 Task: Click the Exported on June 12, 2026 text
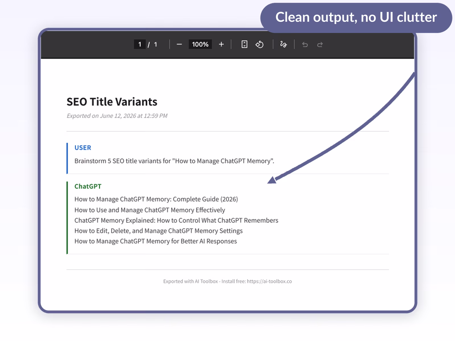coord(117,116)
